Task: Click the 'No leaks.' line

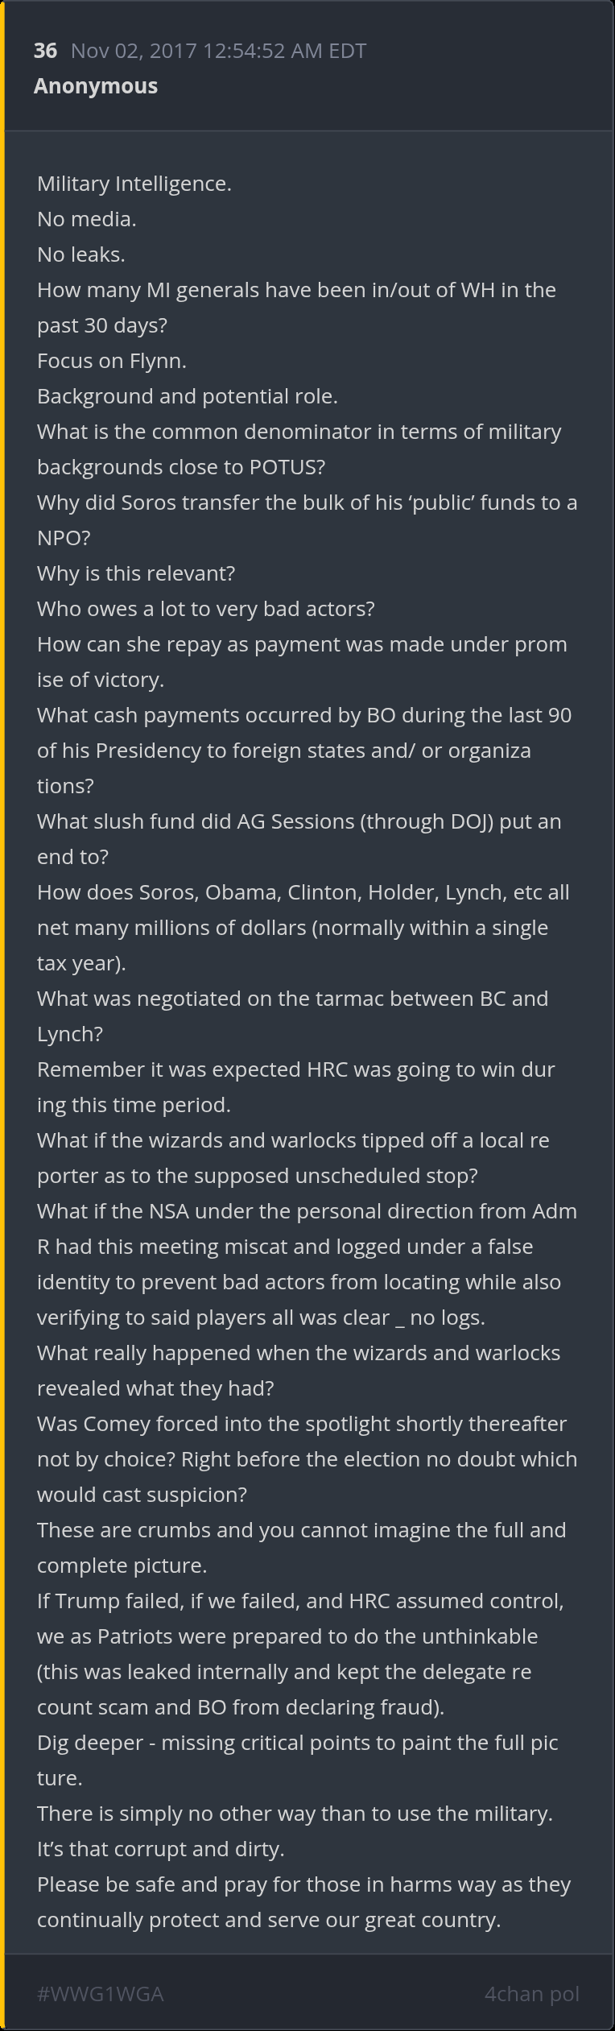Action: click(x=81, y=254)
